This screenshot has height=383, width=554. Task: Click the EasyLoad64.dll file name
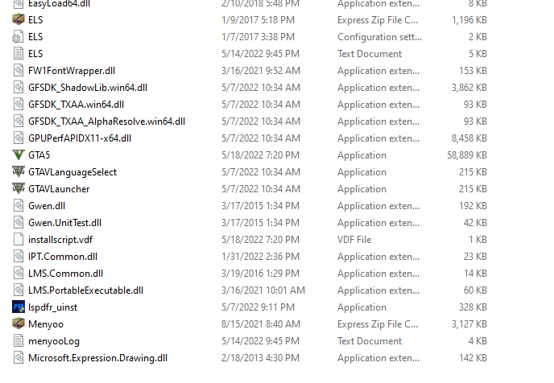tap(59, 3)
